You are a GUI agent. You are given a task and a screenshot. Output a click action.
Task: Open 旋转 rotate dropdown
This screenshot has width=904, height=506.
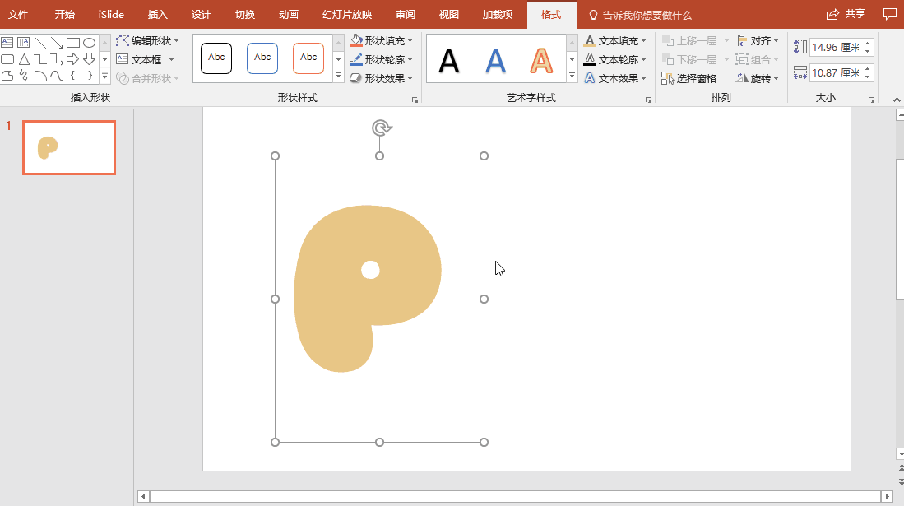[x=758, y=78]
